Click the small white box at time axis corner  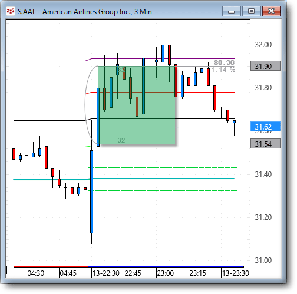(10, 272)
